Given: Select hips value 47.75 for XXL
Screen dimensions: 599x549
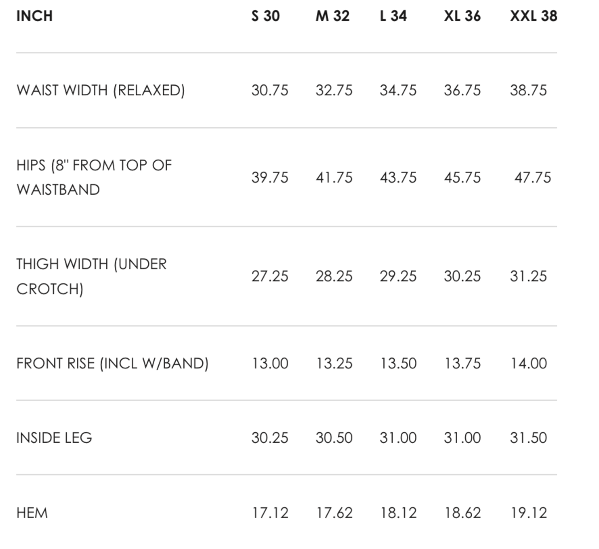Looking at the screenshot, I should point(533,178).
